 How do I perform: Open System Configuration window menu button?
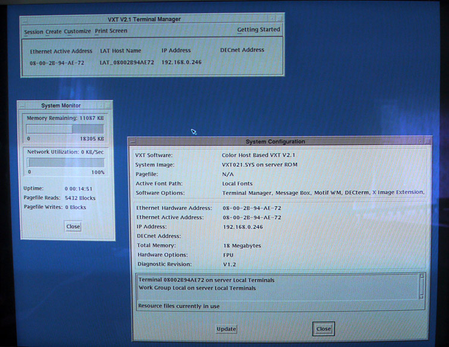coord(132,142)
